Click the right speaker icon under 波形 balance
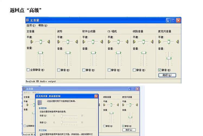This screenshot has height=136, width=203. 77,42
